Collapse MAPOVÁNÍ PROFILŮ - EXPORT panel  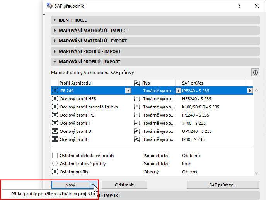pyautogui.click(x=155, y=62)
